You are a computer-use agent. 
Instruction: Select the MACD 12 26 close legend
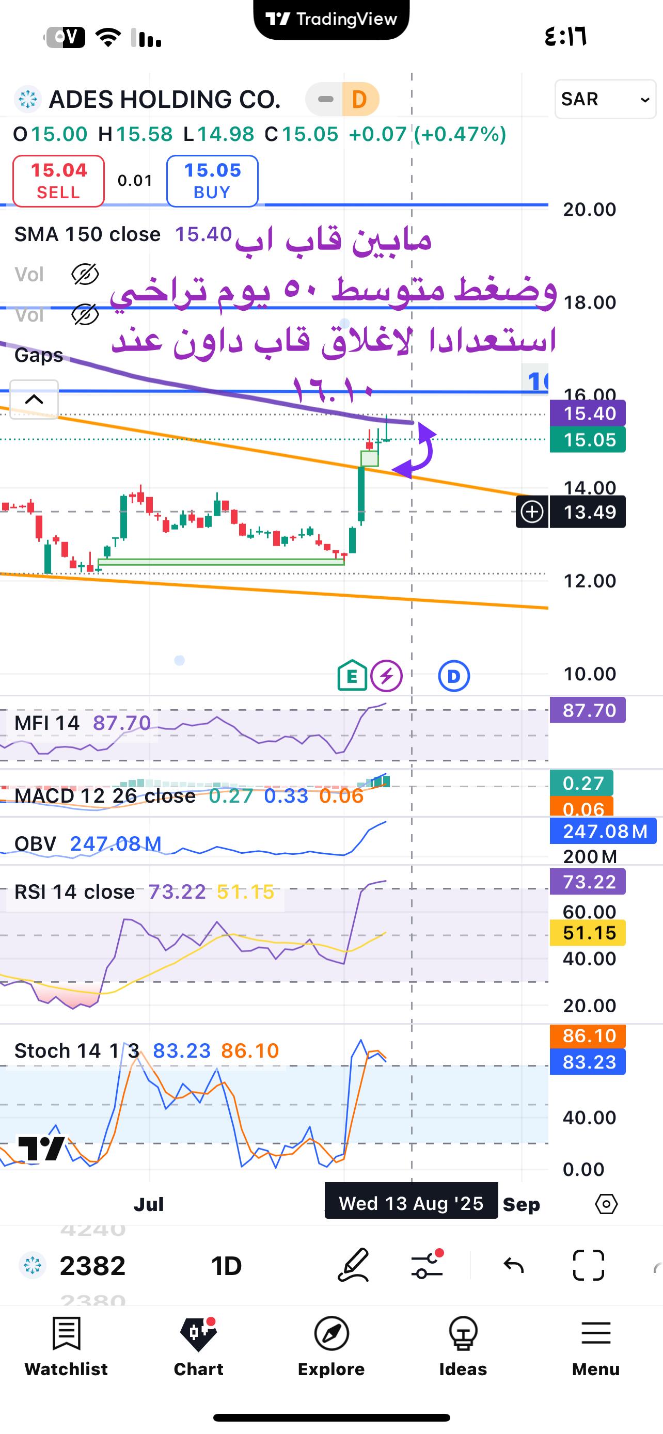105,796
